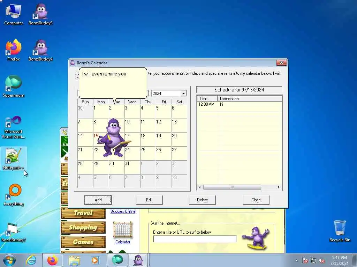This screenshot has width=357, height=267.
Task: Click the Close button in Bonzi's Calendar
Action: point(256,200)
